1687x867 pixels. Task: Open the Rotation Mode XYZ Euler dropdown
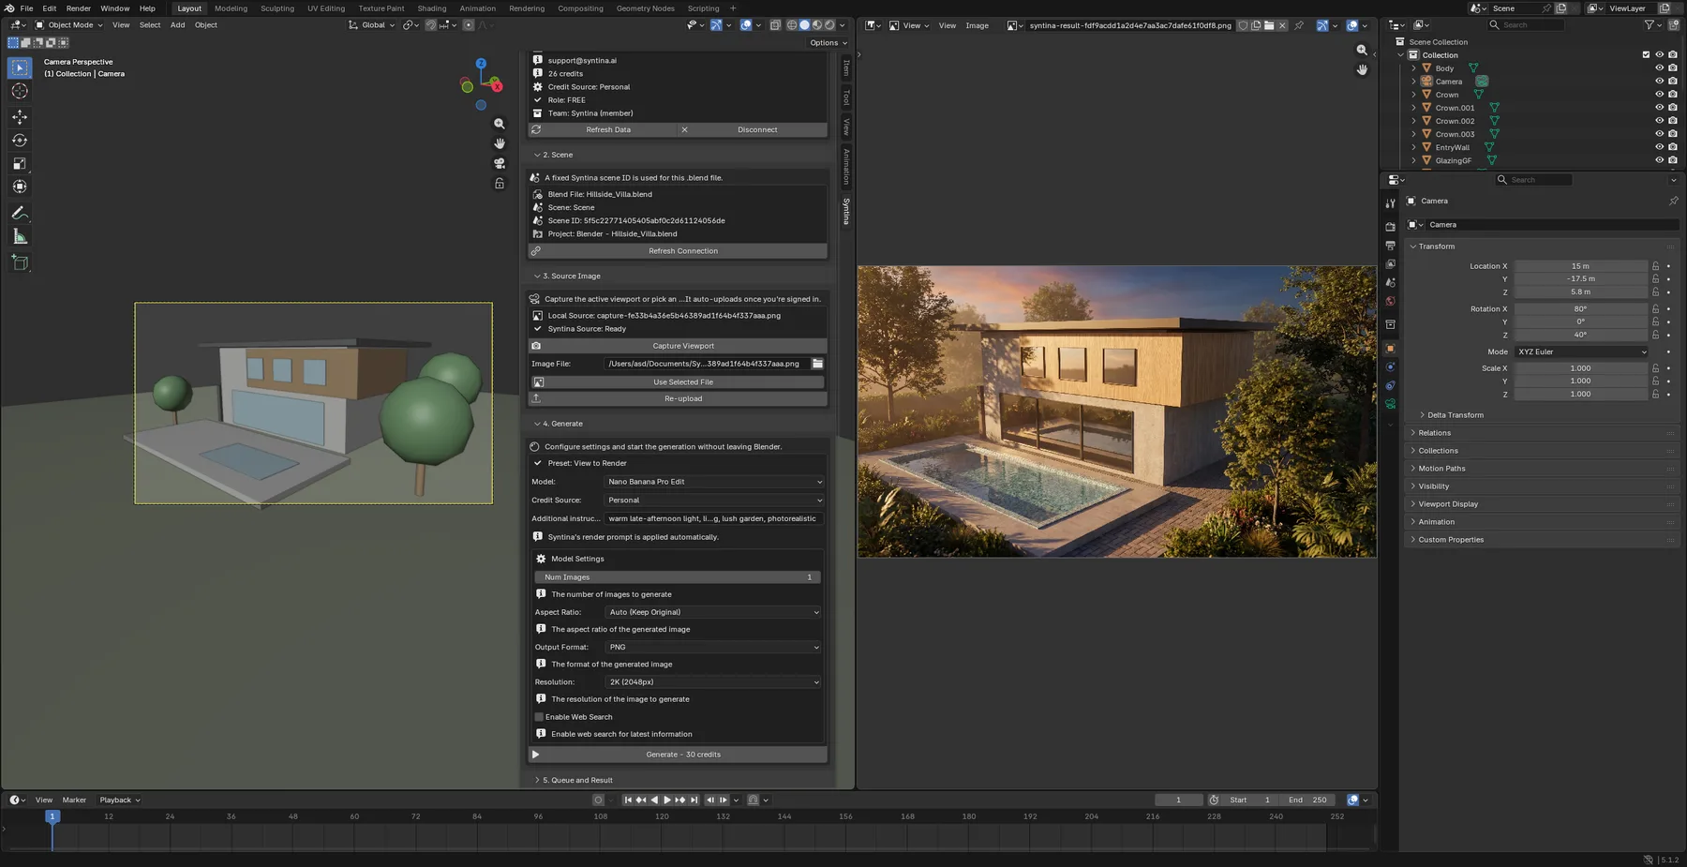[1581, 352]
